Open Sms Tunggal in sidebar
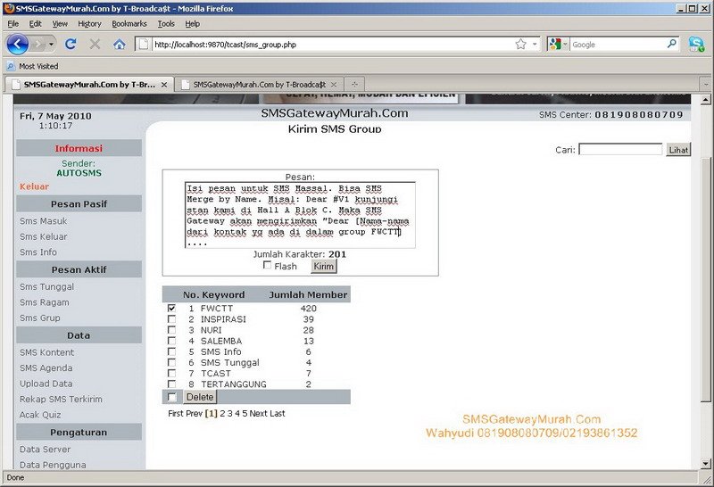714x487 pixels. (x=46, y=286)
